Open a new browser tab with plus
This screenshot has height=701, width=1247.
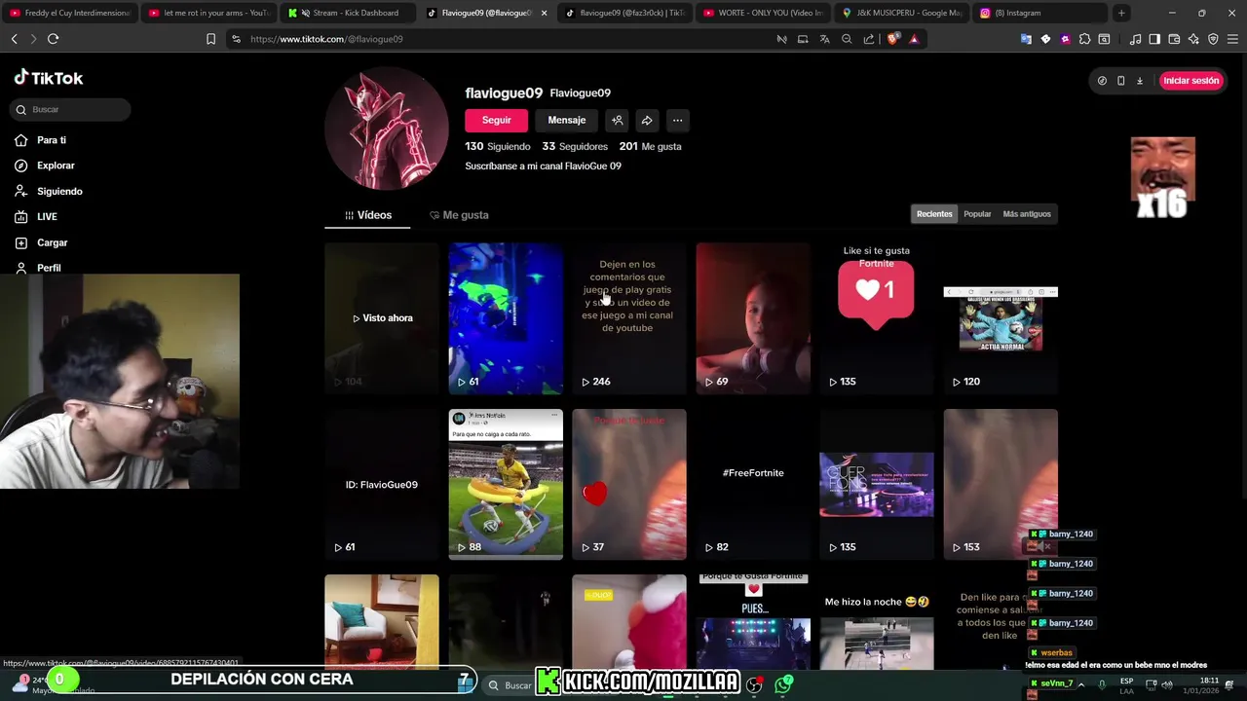coord(1121,13)
